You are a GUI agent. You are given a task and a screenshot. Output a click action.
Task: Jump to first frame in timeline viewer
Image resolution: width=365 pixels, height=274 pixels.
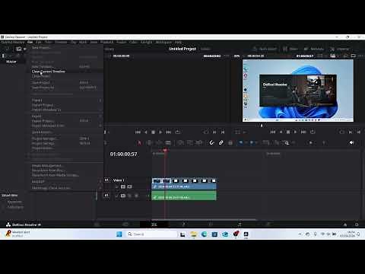tap(273, 132)
